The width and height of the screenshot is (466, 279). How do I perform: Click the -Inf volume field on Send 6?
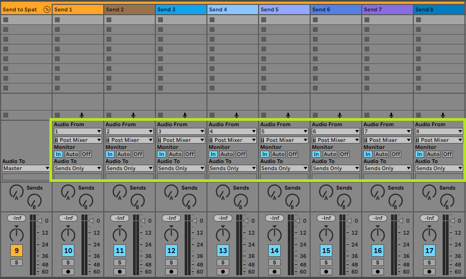(326, 218)
